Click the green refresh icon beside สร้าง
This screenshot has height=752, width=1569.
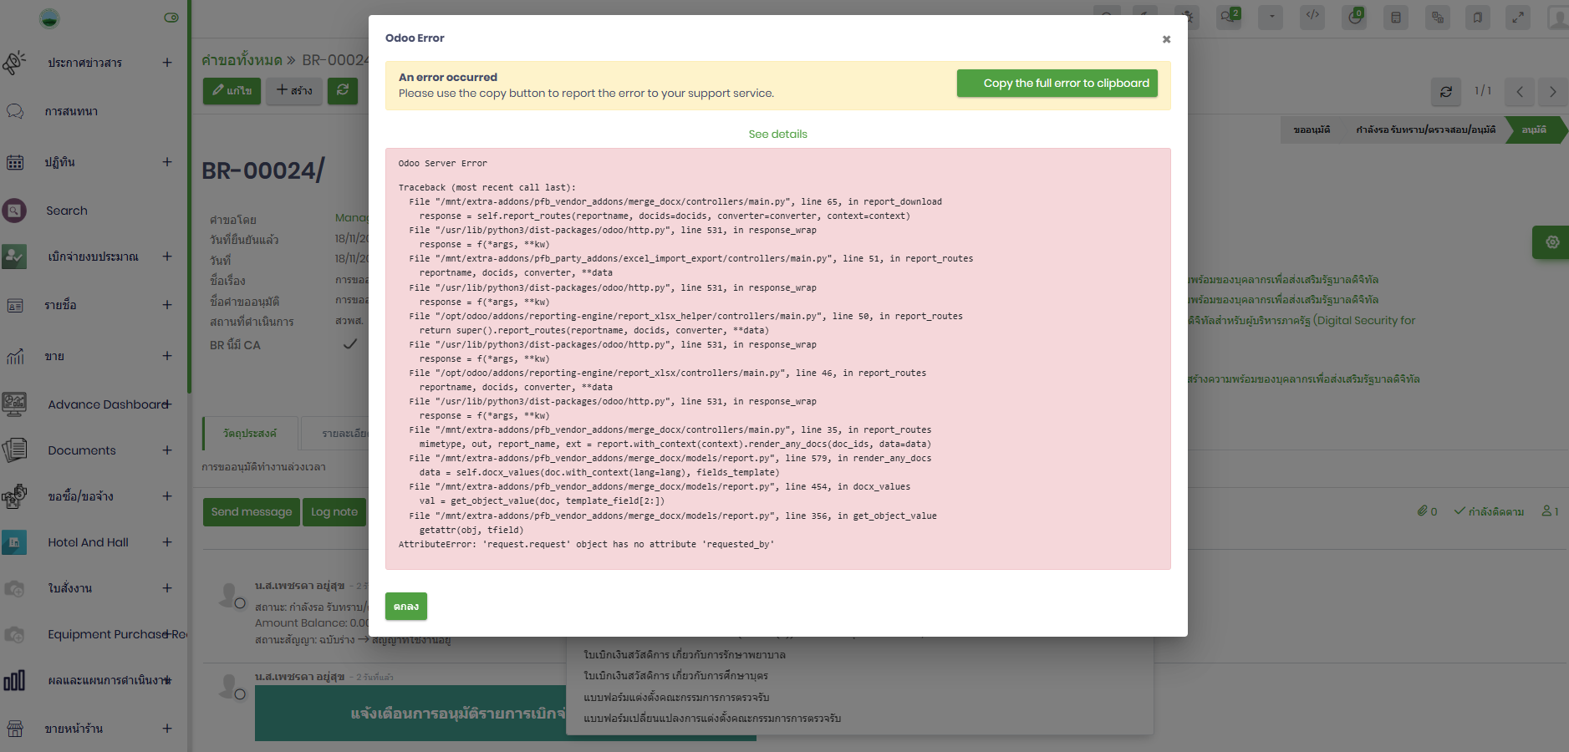point(343,90)
